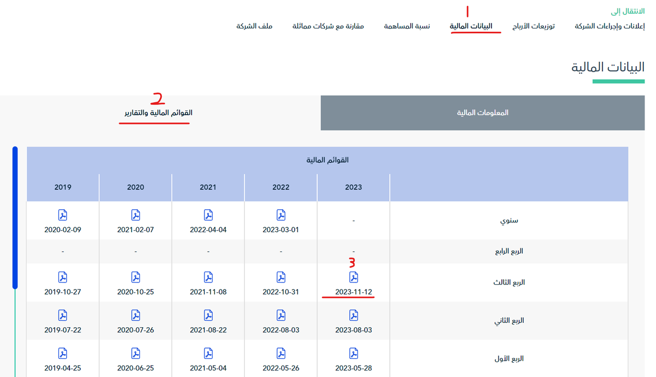Click the date 2020-02-09 text
The height and width of the screenshot is (377, 656).
point(63,229)
